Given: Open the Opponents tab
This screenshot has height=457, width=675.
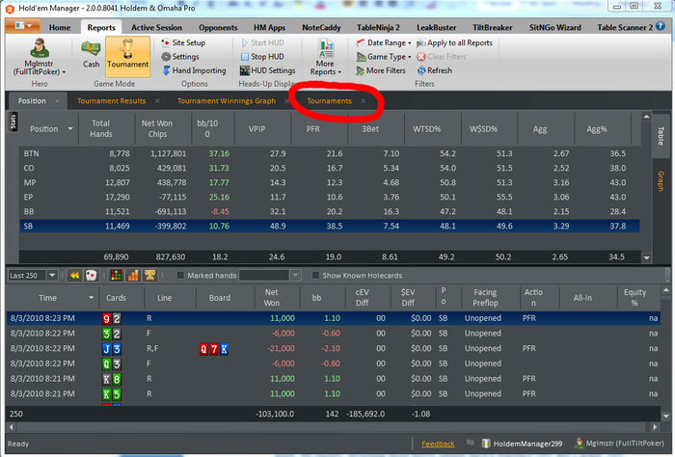Looking at the screenshot, I should 218,27.
